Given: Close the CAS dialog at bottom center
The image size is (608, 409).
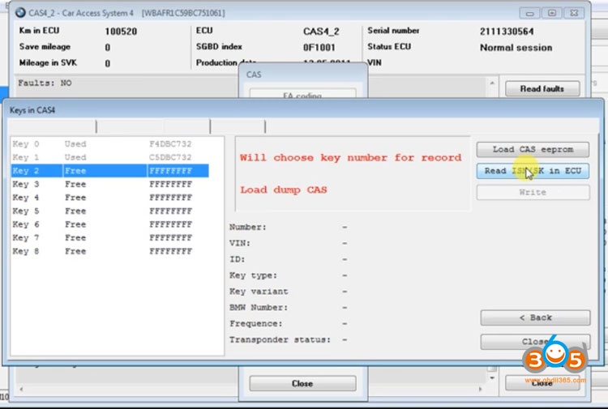Looking at the screenshot, I should [x=302, y=383].
